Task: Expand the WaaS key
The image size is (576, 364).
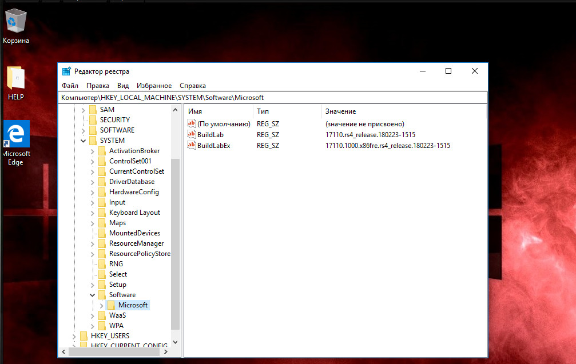Action: coord(92,315)
